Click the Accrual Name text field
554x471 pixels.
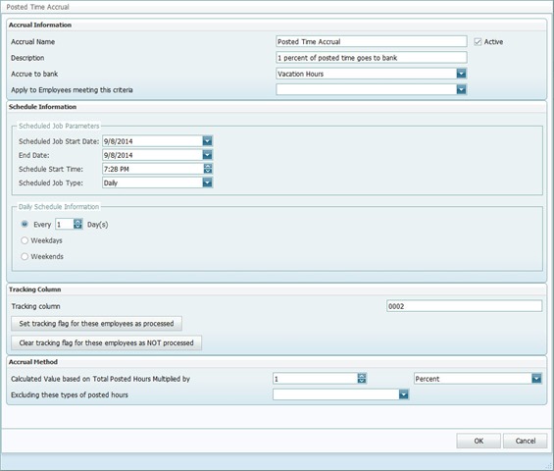point(372,41)
